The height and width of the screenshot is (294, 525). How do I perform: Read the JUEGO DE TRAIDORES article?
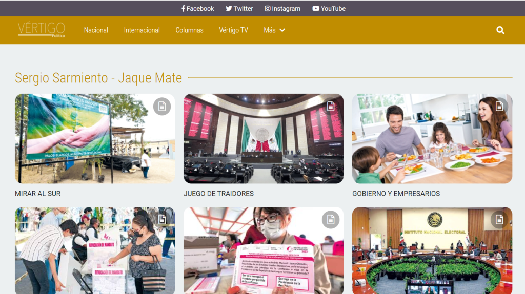[218, 194]
